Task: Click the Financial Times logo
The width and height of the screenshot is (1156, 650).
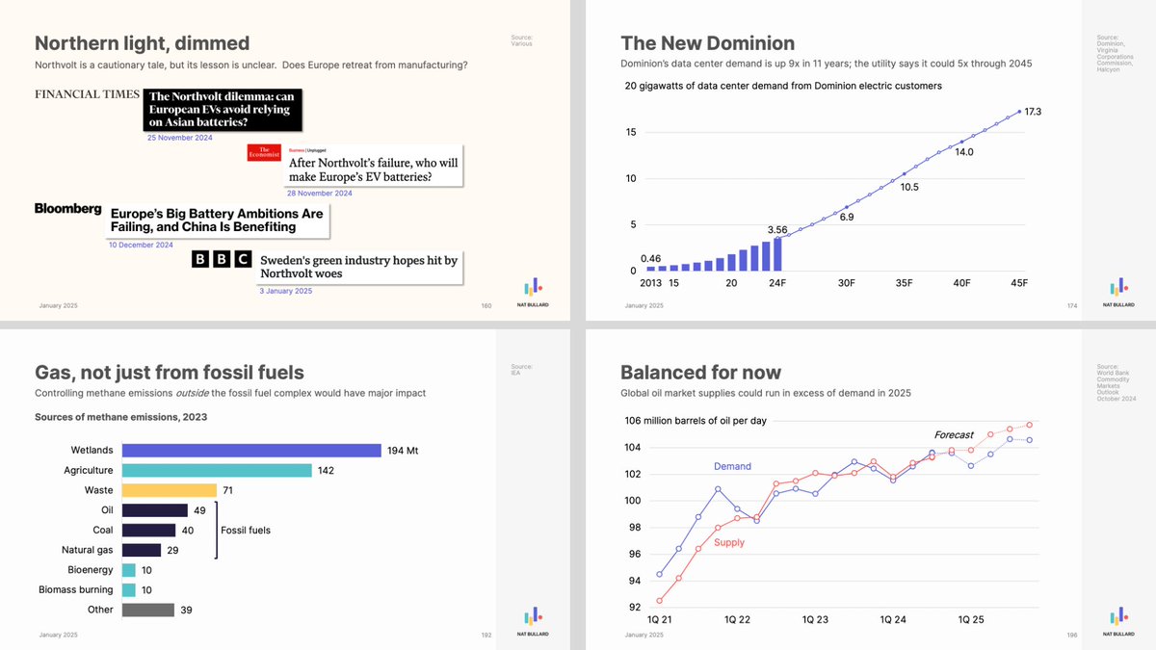Action: [x=87, y=95]
